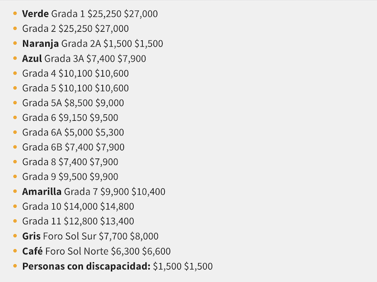Click the Grada 9 price line
This screenshot has height=282, width=377.
click(x=70, y=177)
